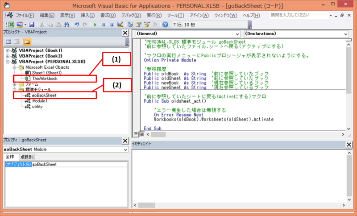Click the Procedure View button
The image size is (357, 216).
pos(136,134)
